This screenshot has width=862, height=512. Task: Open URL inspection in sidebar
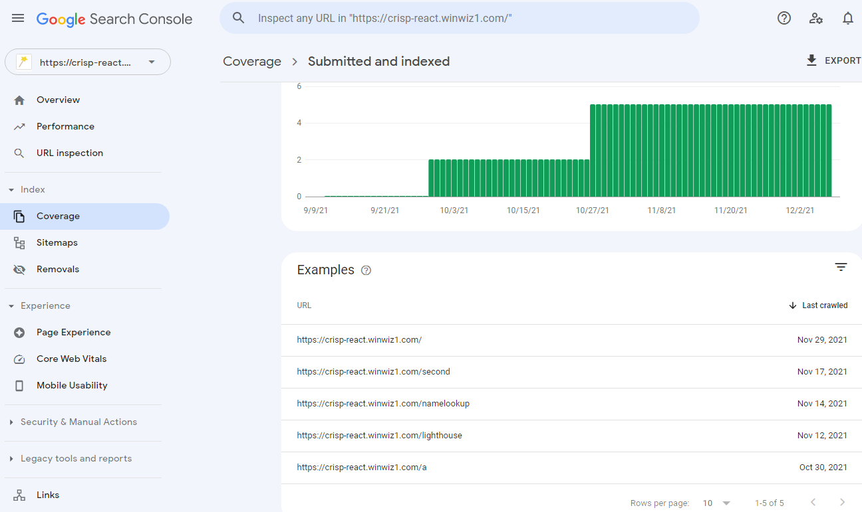click(x=70, y=153)
